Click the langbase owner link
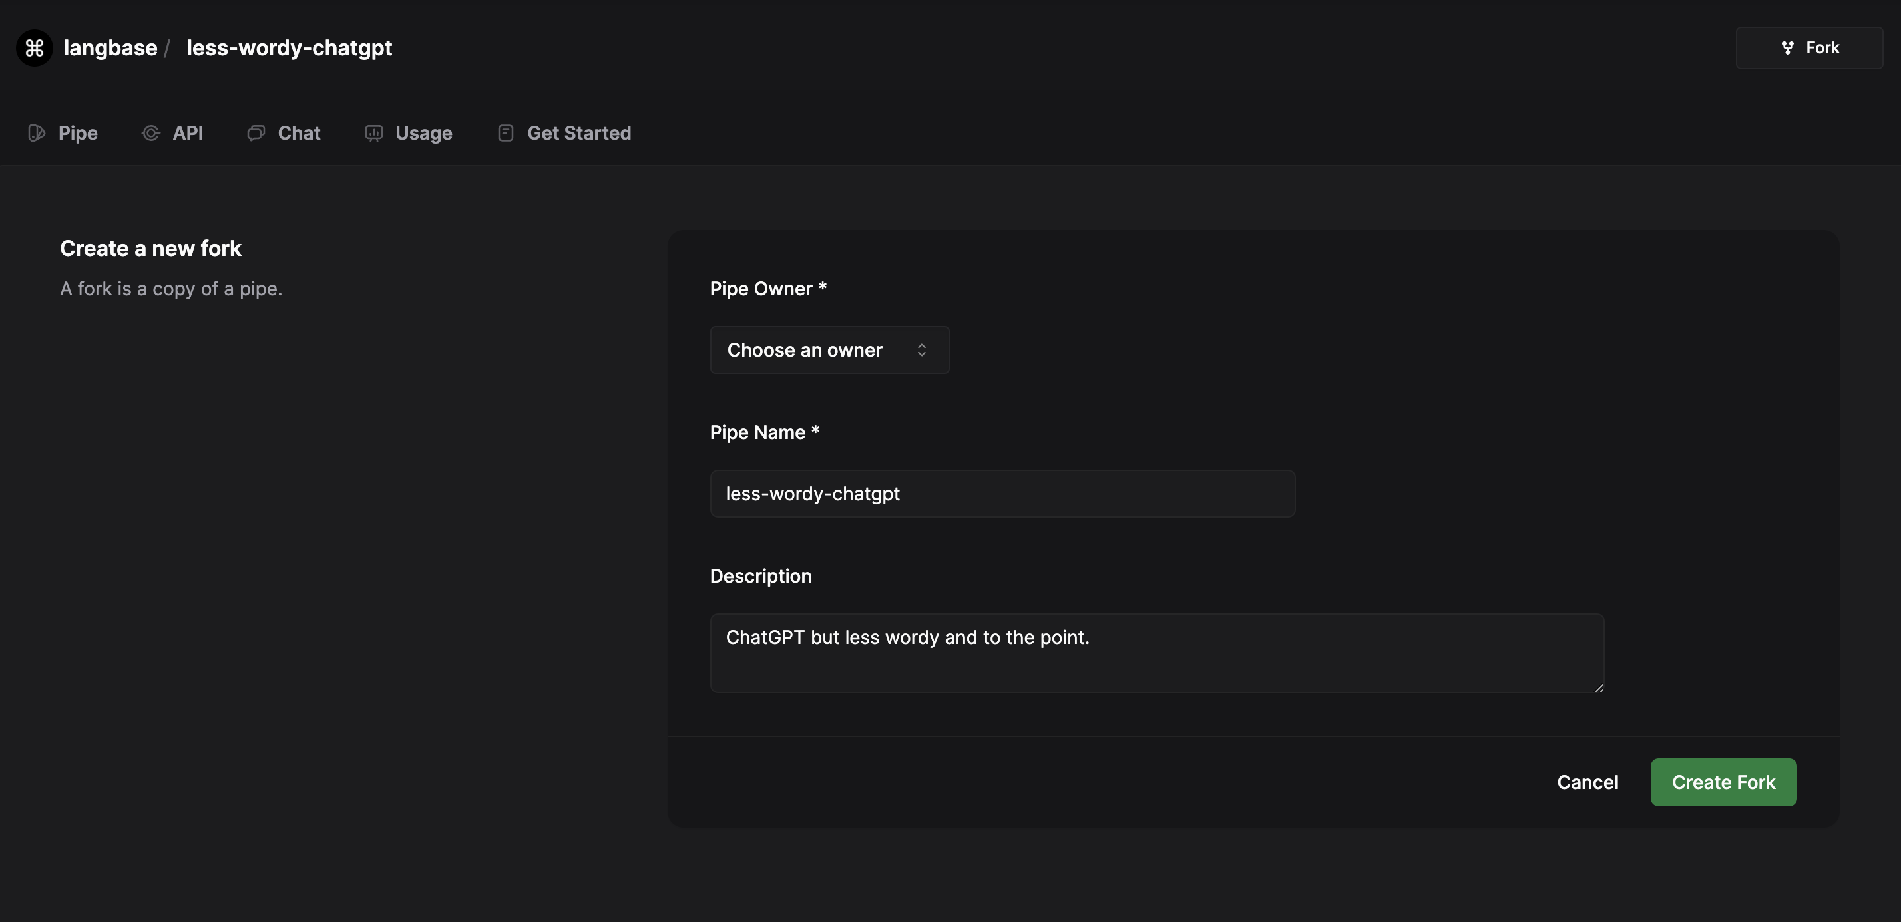Viewport: 1901px width, 922px height. point(110,48)
